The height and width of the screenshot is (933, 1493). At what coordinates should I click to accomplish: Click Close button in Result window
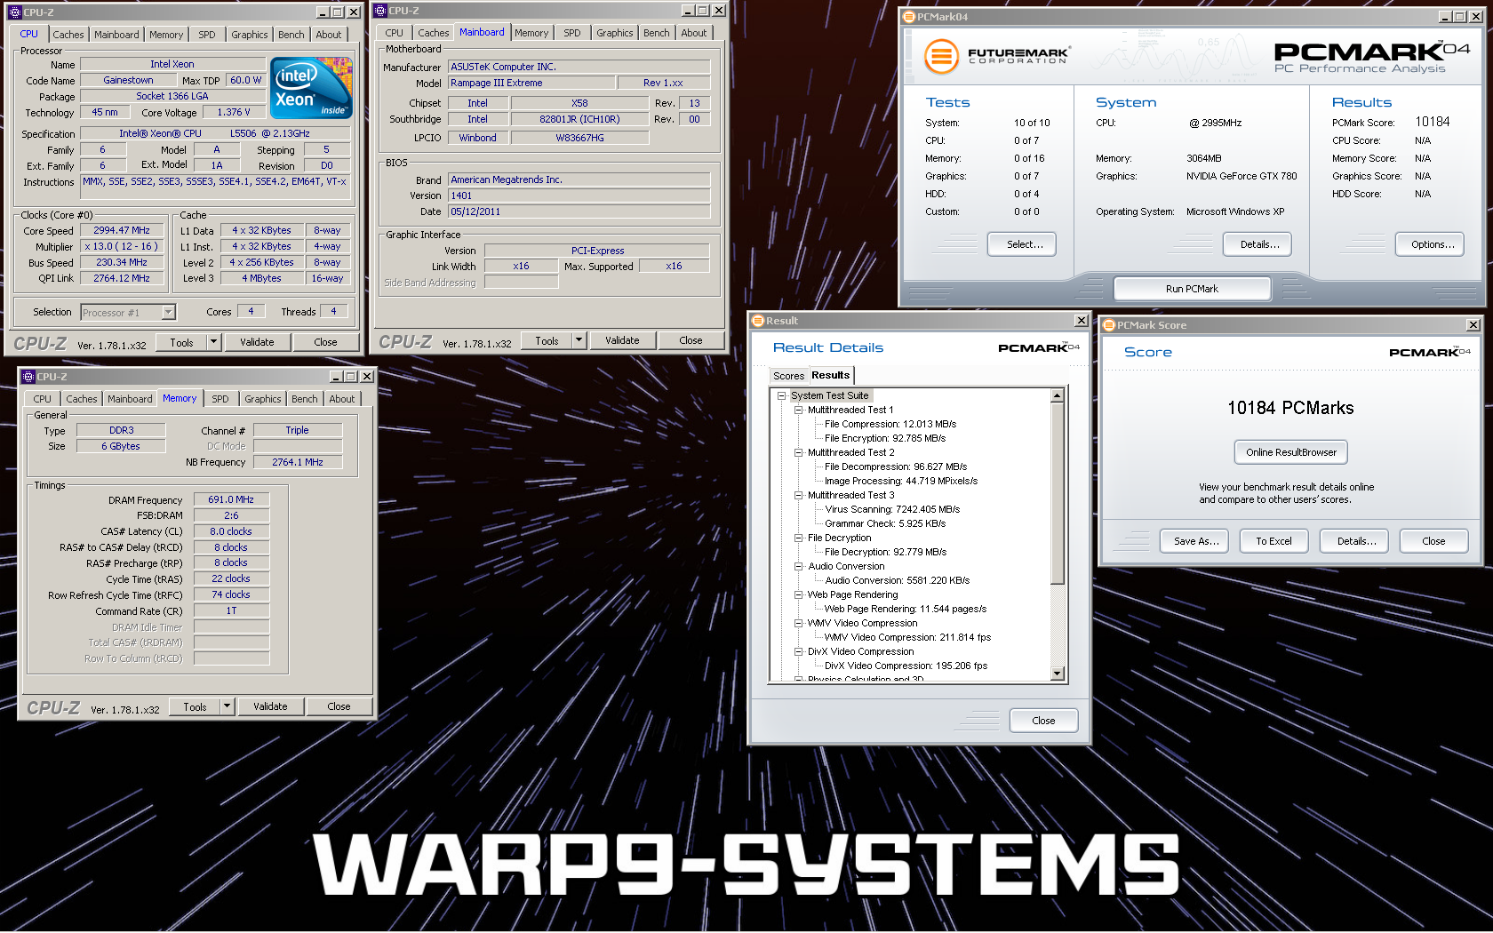click(x=1044, y=721)
